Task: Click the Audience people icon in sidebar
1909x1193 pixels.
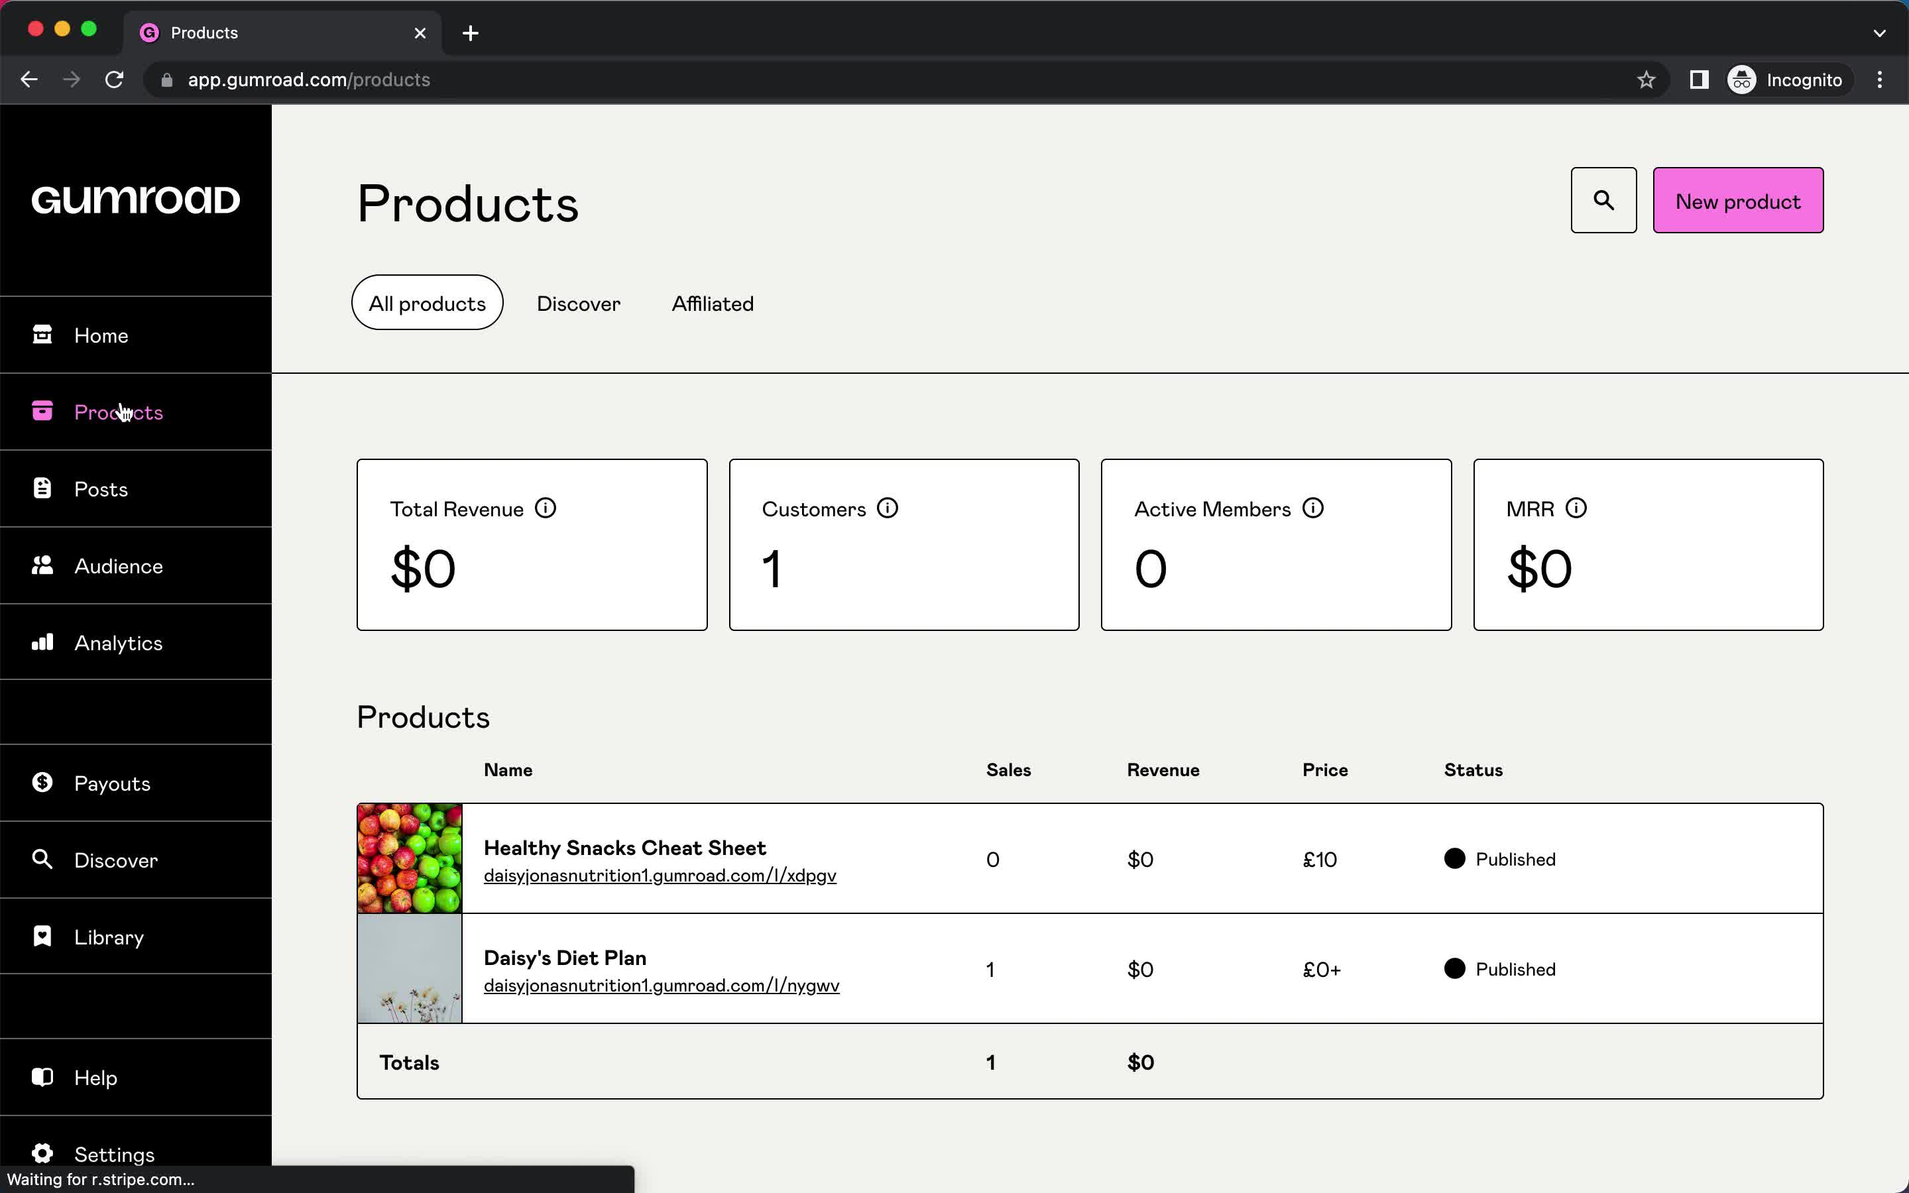Action: tap(42, 565)
